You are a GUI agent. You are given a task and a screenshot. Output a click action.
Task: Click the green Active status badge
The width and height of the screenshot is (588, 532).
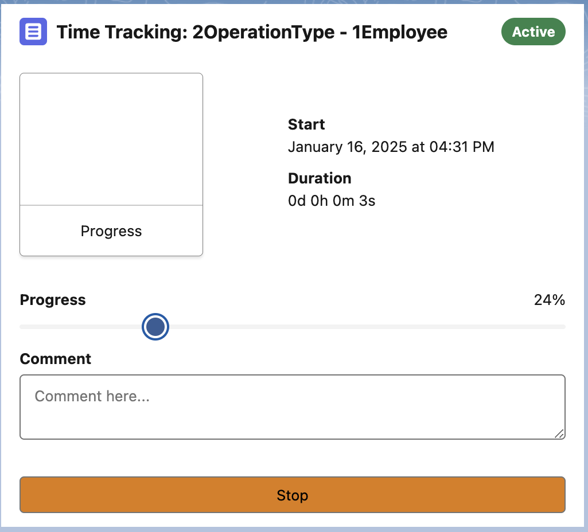coord(533,32)
